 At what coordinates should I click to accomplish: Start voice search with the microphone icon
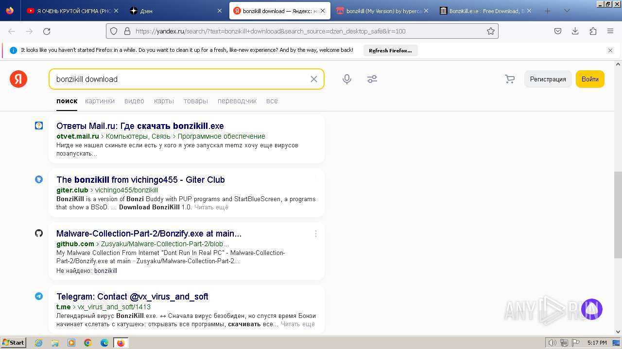tap(347, 79)
